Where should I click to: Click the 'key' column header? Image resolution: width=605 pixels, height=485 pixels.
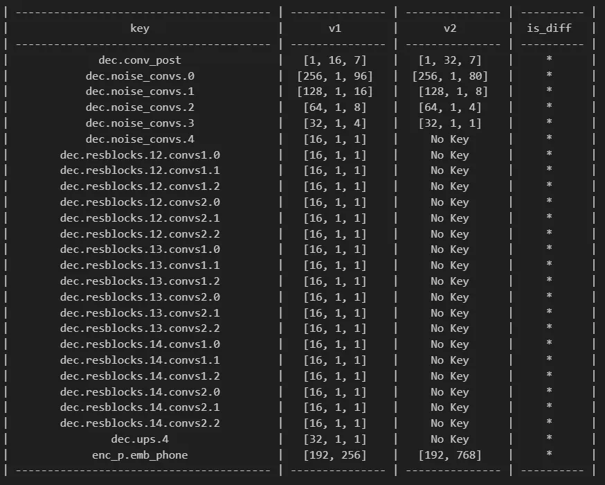tap(140, 28)
